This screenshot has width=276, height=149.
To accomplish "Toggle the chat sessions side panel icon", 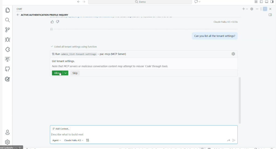I will coord(270,15).
